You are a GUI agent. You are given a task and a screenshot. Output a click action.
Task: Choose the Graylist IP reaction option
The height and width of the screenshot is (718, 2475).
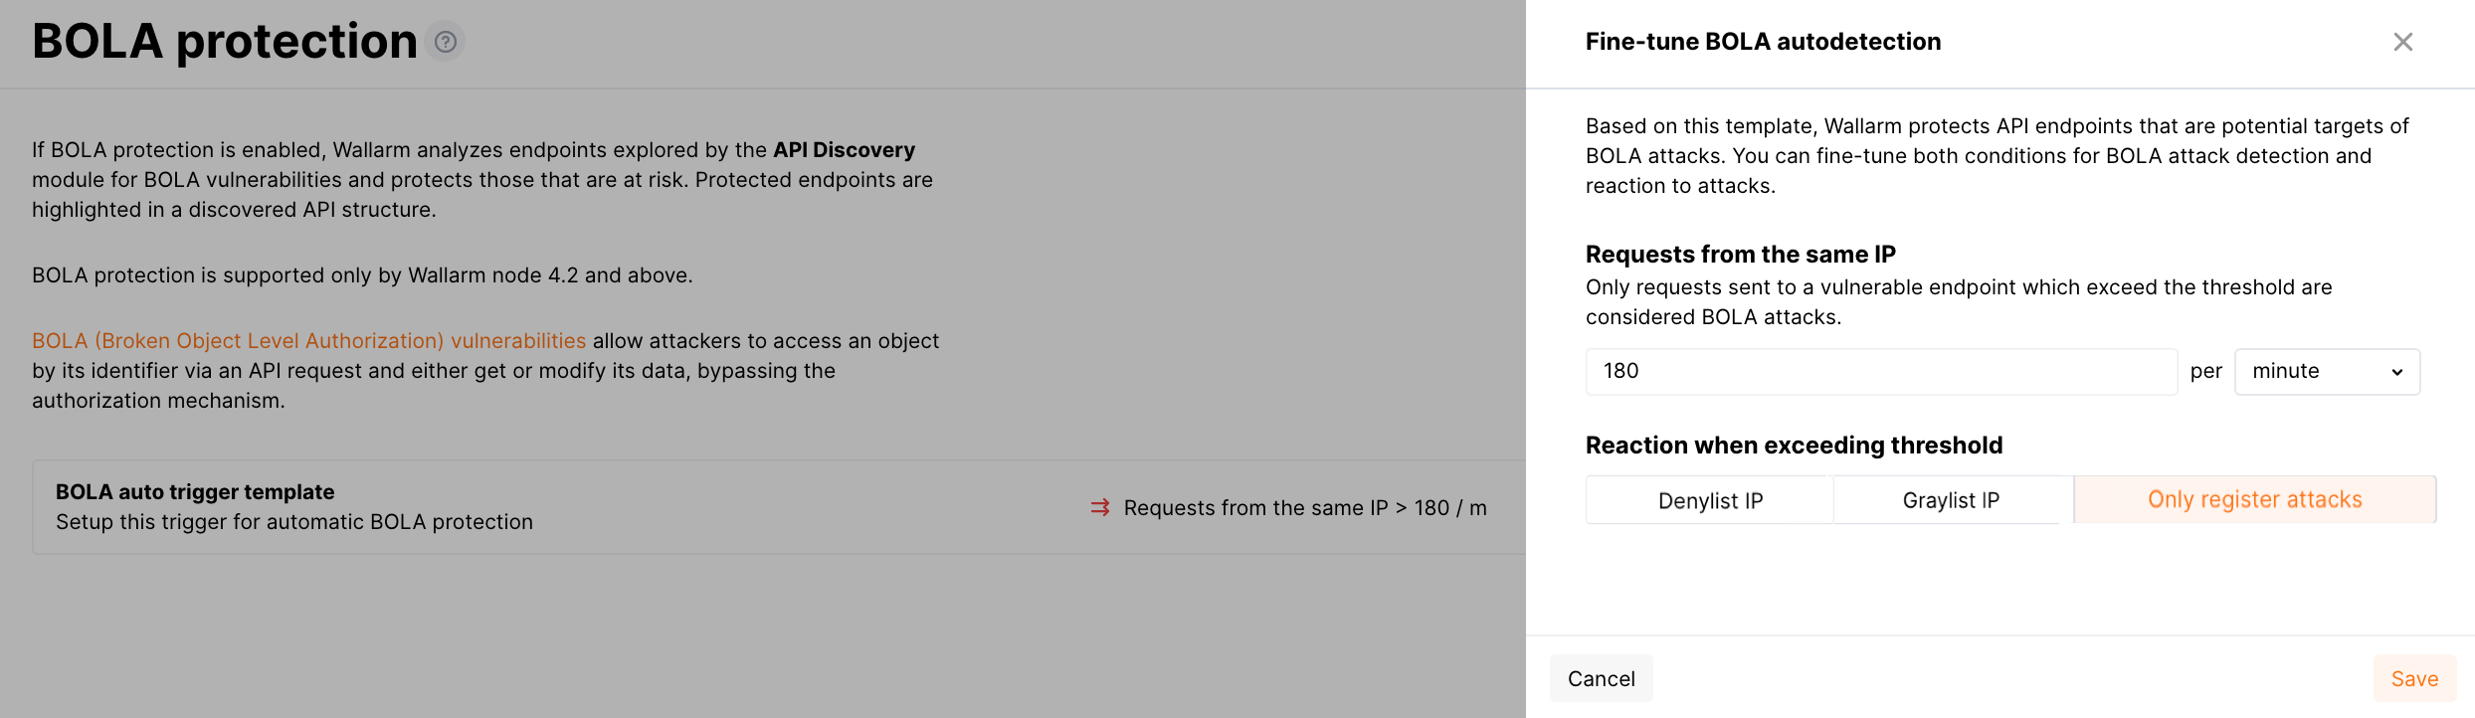pyautogui.click(x=1951, y=500)
